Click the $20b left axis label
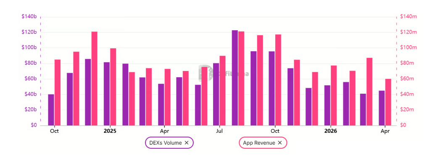This screenshot has height=158, width=430. click(x=30, y=110)
